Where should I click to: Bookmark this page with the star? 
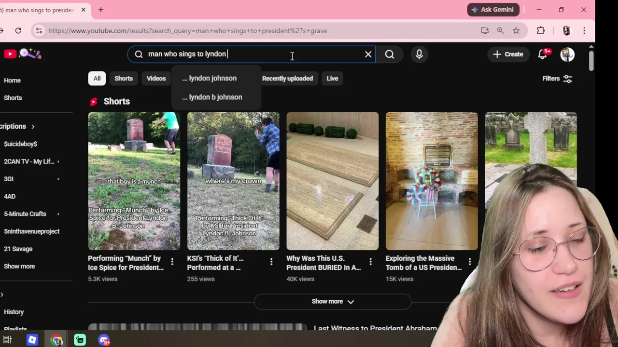(x=516, y=31)
